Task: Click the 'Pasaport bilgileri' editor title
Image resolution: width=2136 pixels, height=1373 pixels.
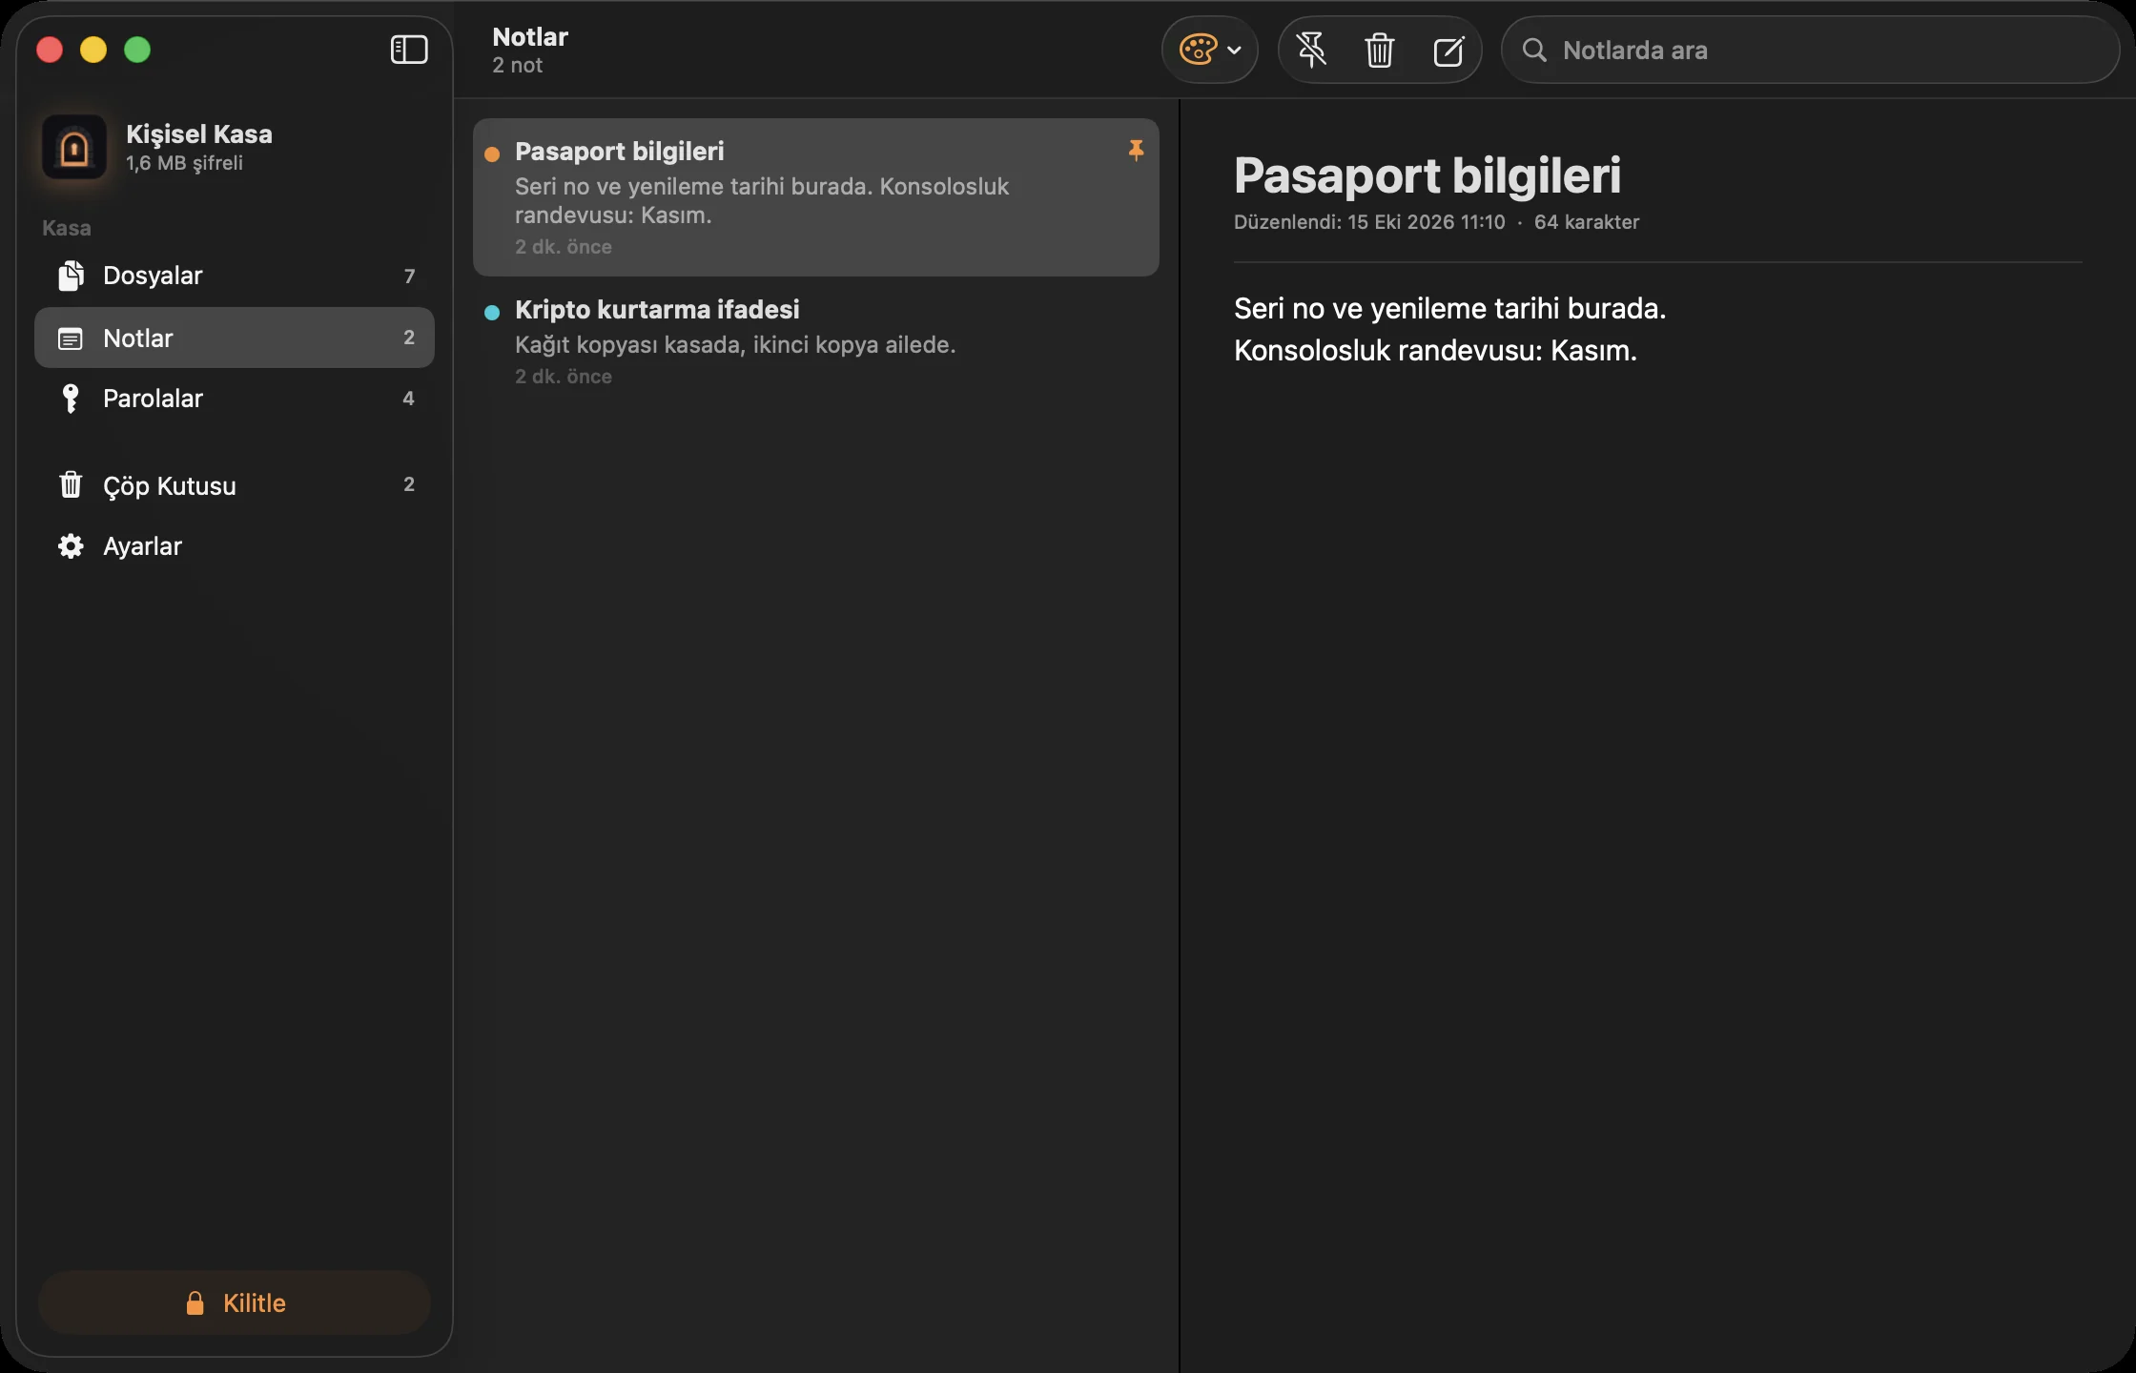Action: pos(1427,175)
